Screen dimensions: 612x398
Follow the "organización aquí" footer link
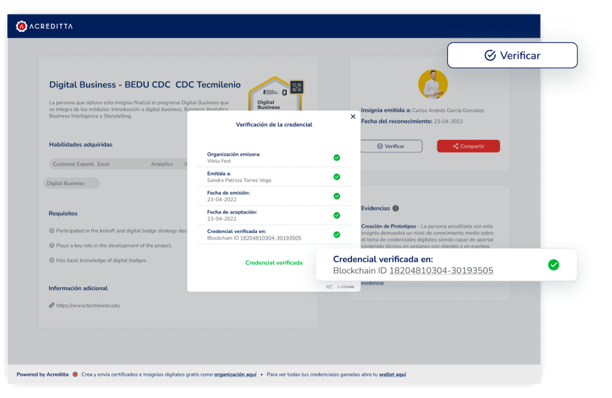[235, 375]
